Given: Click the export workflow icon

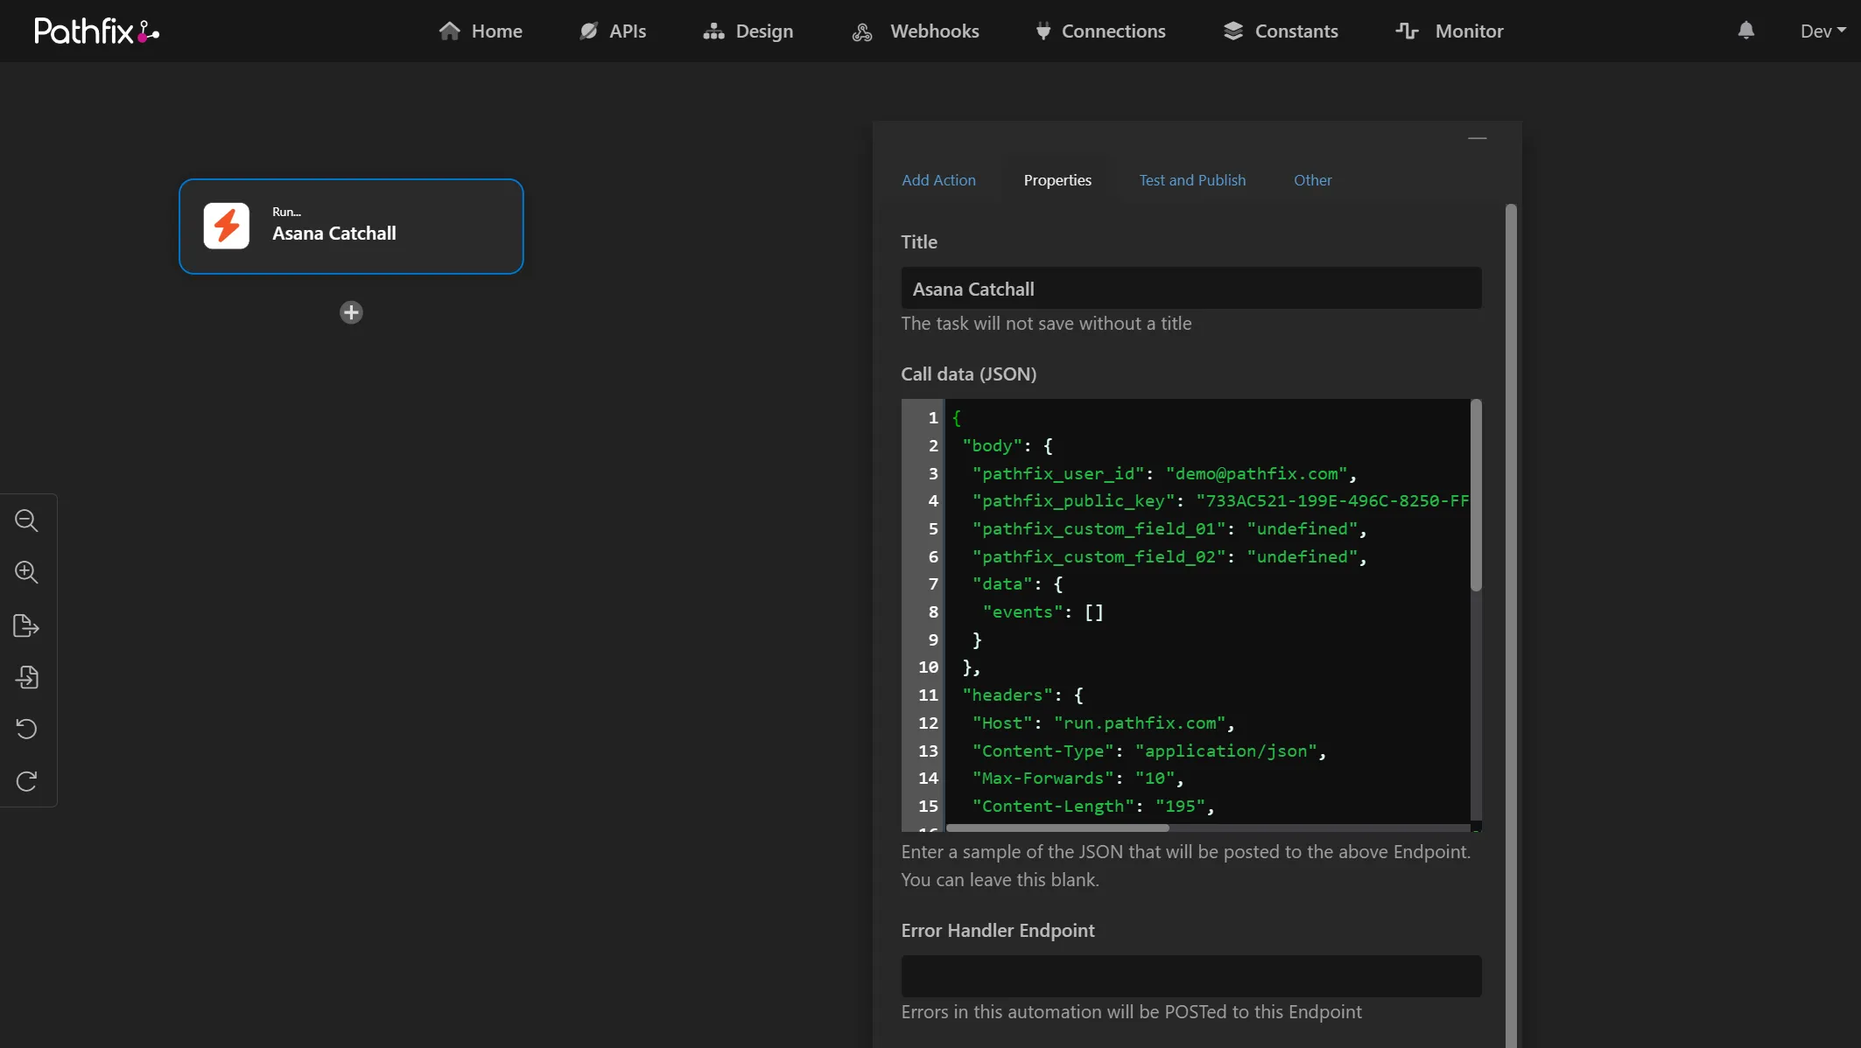Looking at the screenshot, I should (x=27, y=625).
